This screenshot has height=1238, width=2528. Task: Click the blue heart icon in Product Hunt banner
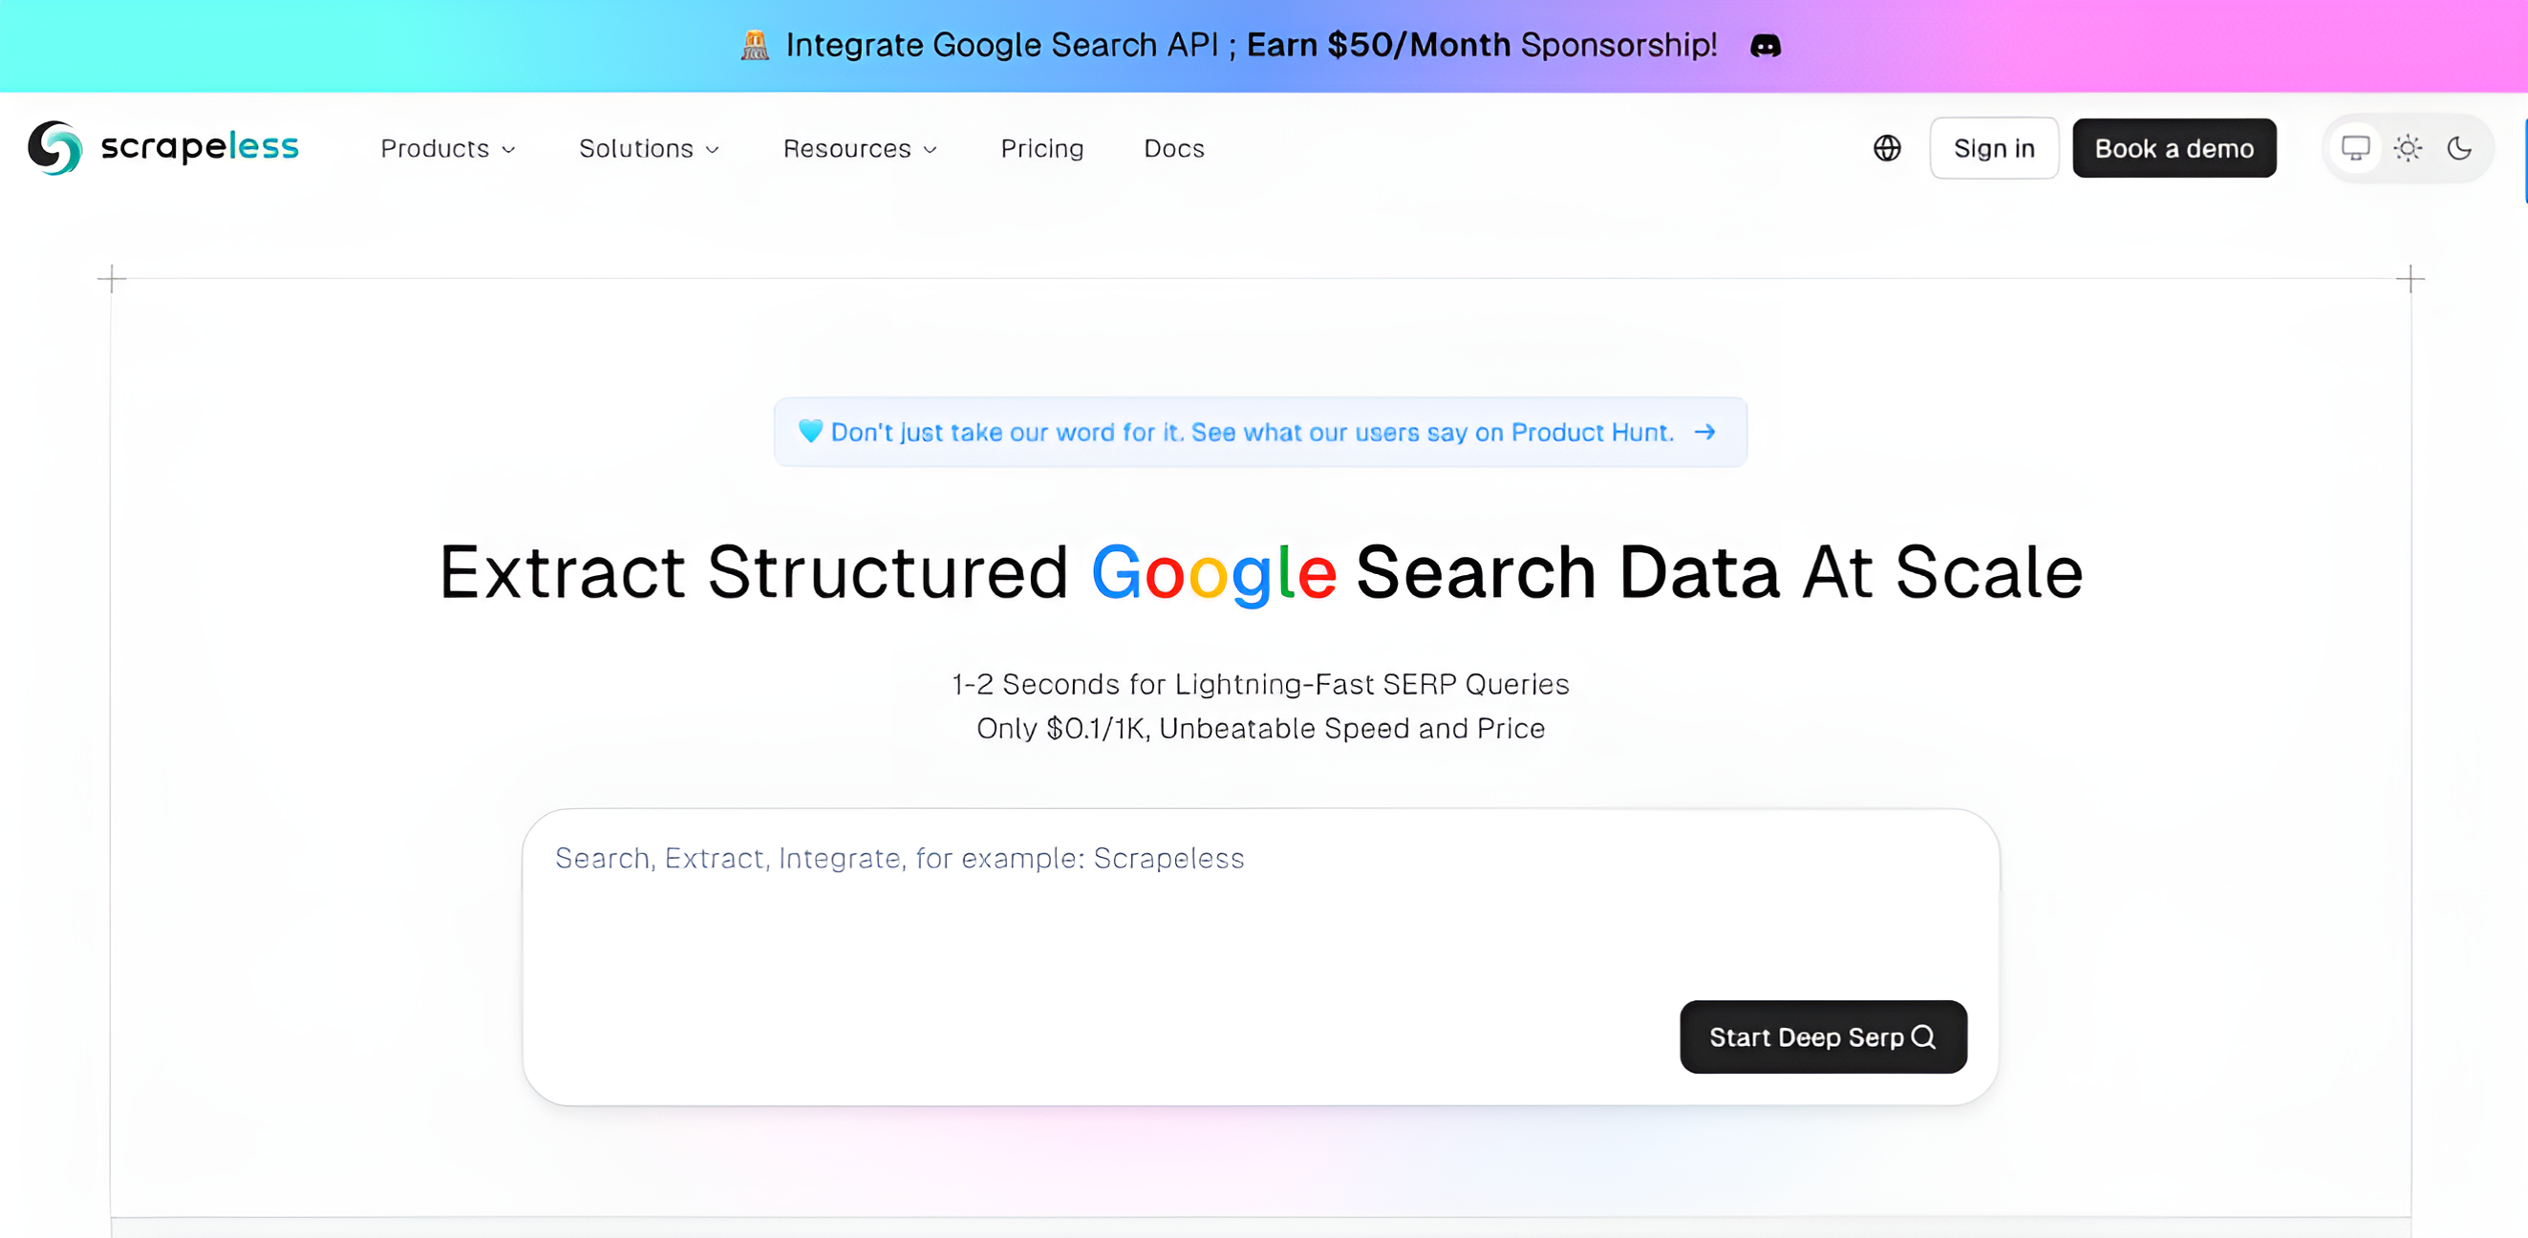coord(809,431)
